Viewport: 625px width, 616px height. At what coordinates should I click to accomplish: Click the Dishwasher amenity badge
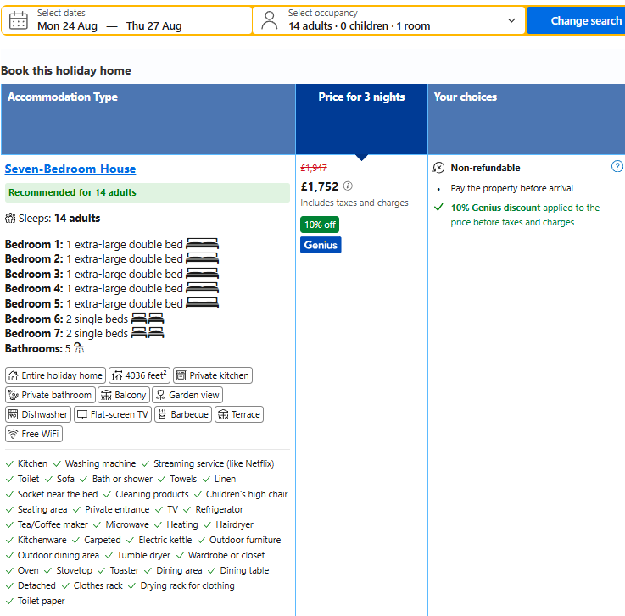click(x=38, y=414)
